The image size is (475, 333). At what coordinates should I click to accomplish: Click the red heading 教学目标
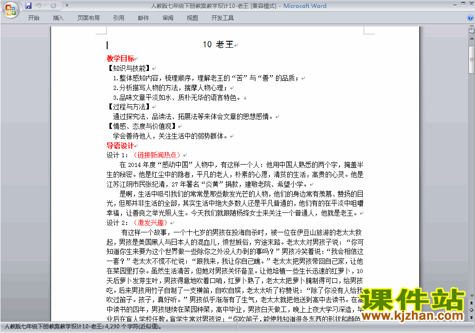pos(121,58)
